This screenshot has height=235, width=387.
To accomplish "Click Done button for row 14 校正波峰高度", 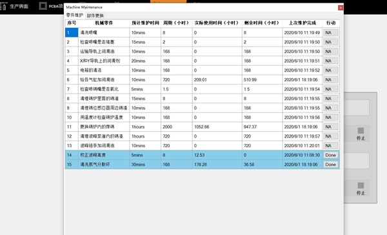I will tap(331, 155).
